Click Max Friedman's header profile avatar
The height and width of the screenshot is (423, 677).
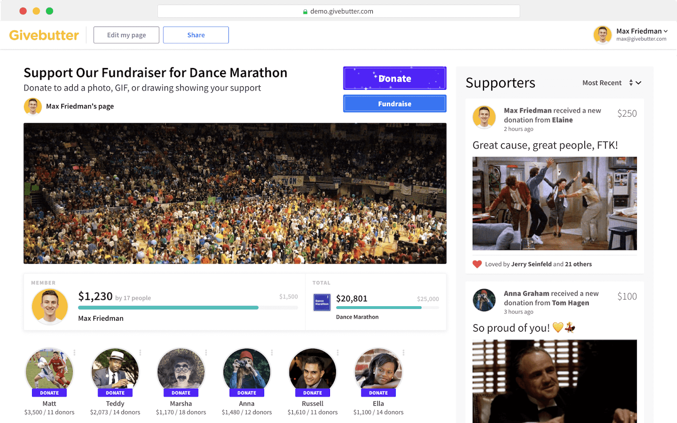pos(603,35)
